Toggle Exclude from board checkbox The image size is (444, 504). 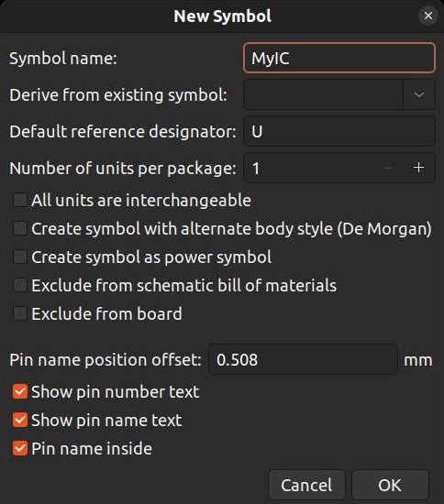[x=20, y=313]
